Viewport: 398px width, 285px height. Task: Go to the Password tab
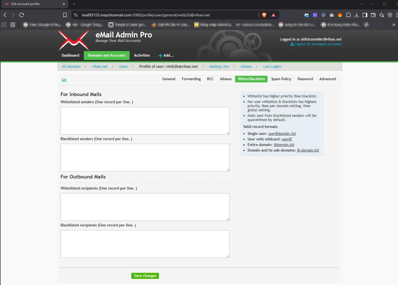[x=305, y=79]
